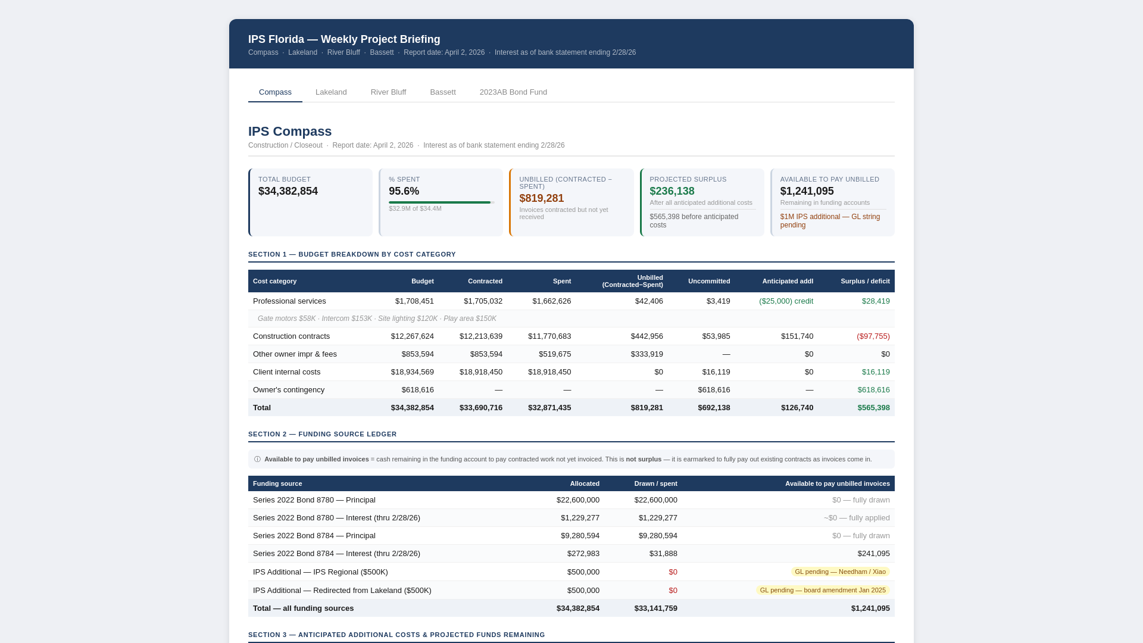Screen dimensions: 1143x643
Task: Click the Section 1 budget breakdown heading
Action: click(x=352, y=254)
